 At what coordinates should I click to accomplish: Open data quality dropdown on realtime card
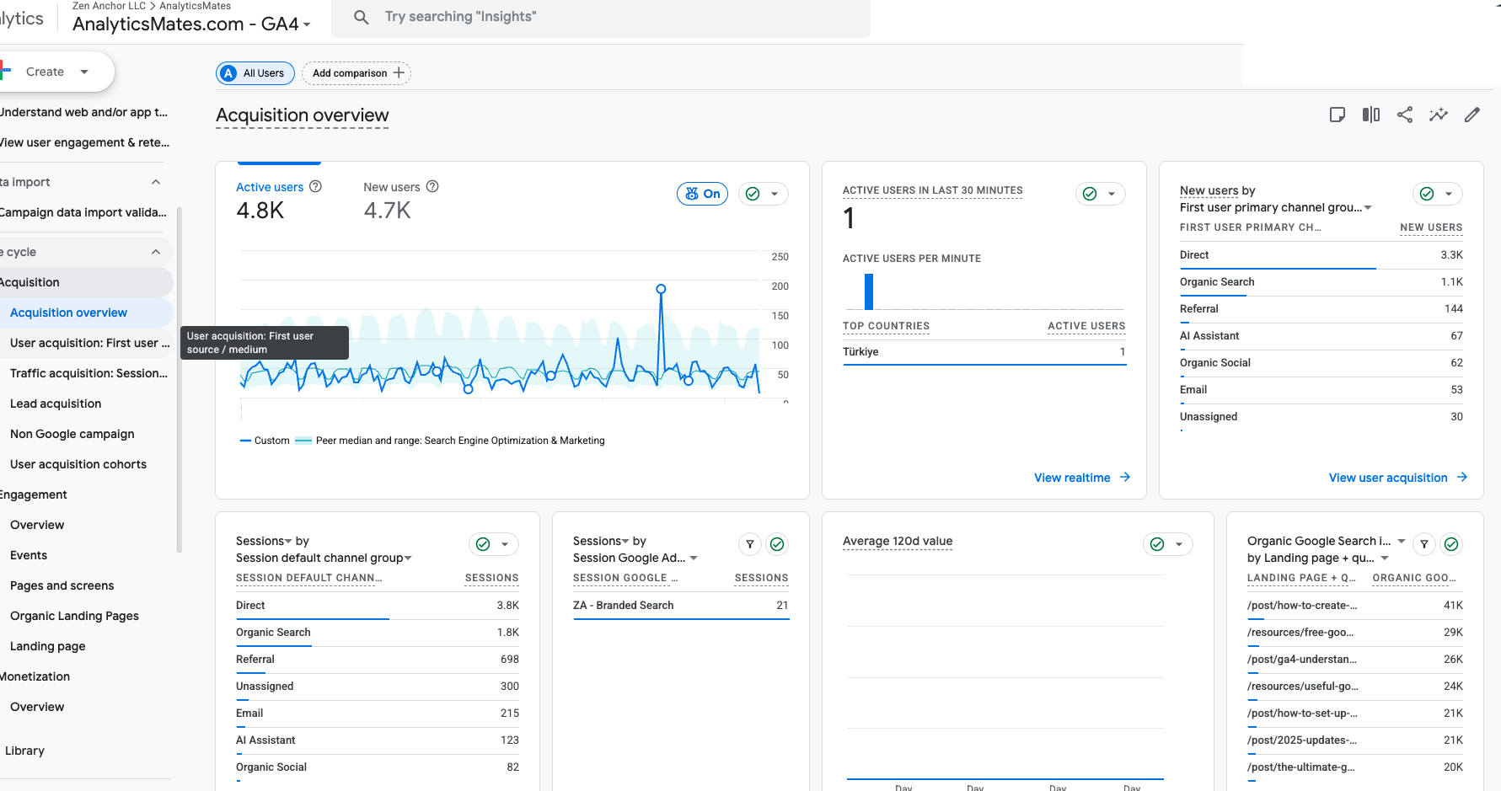click(x=1101, y=194)
